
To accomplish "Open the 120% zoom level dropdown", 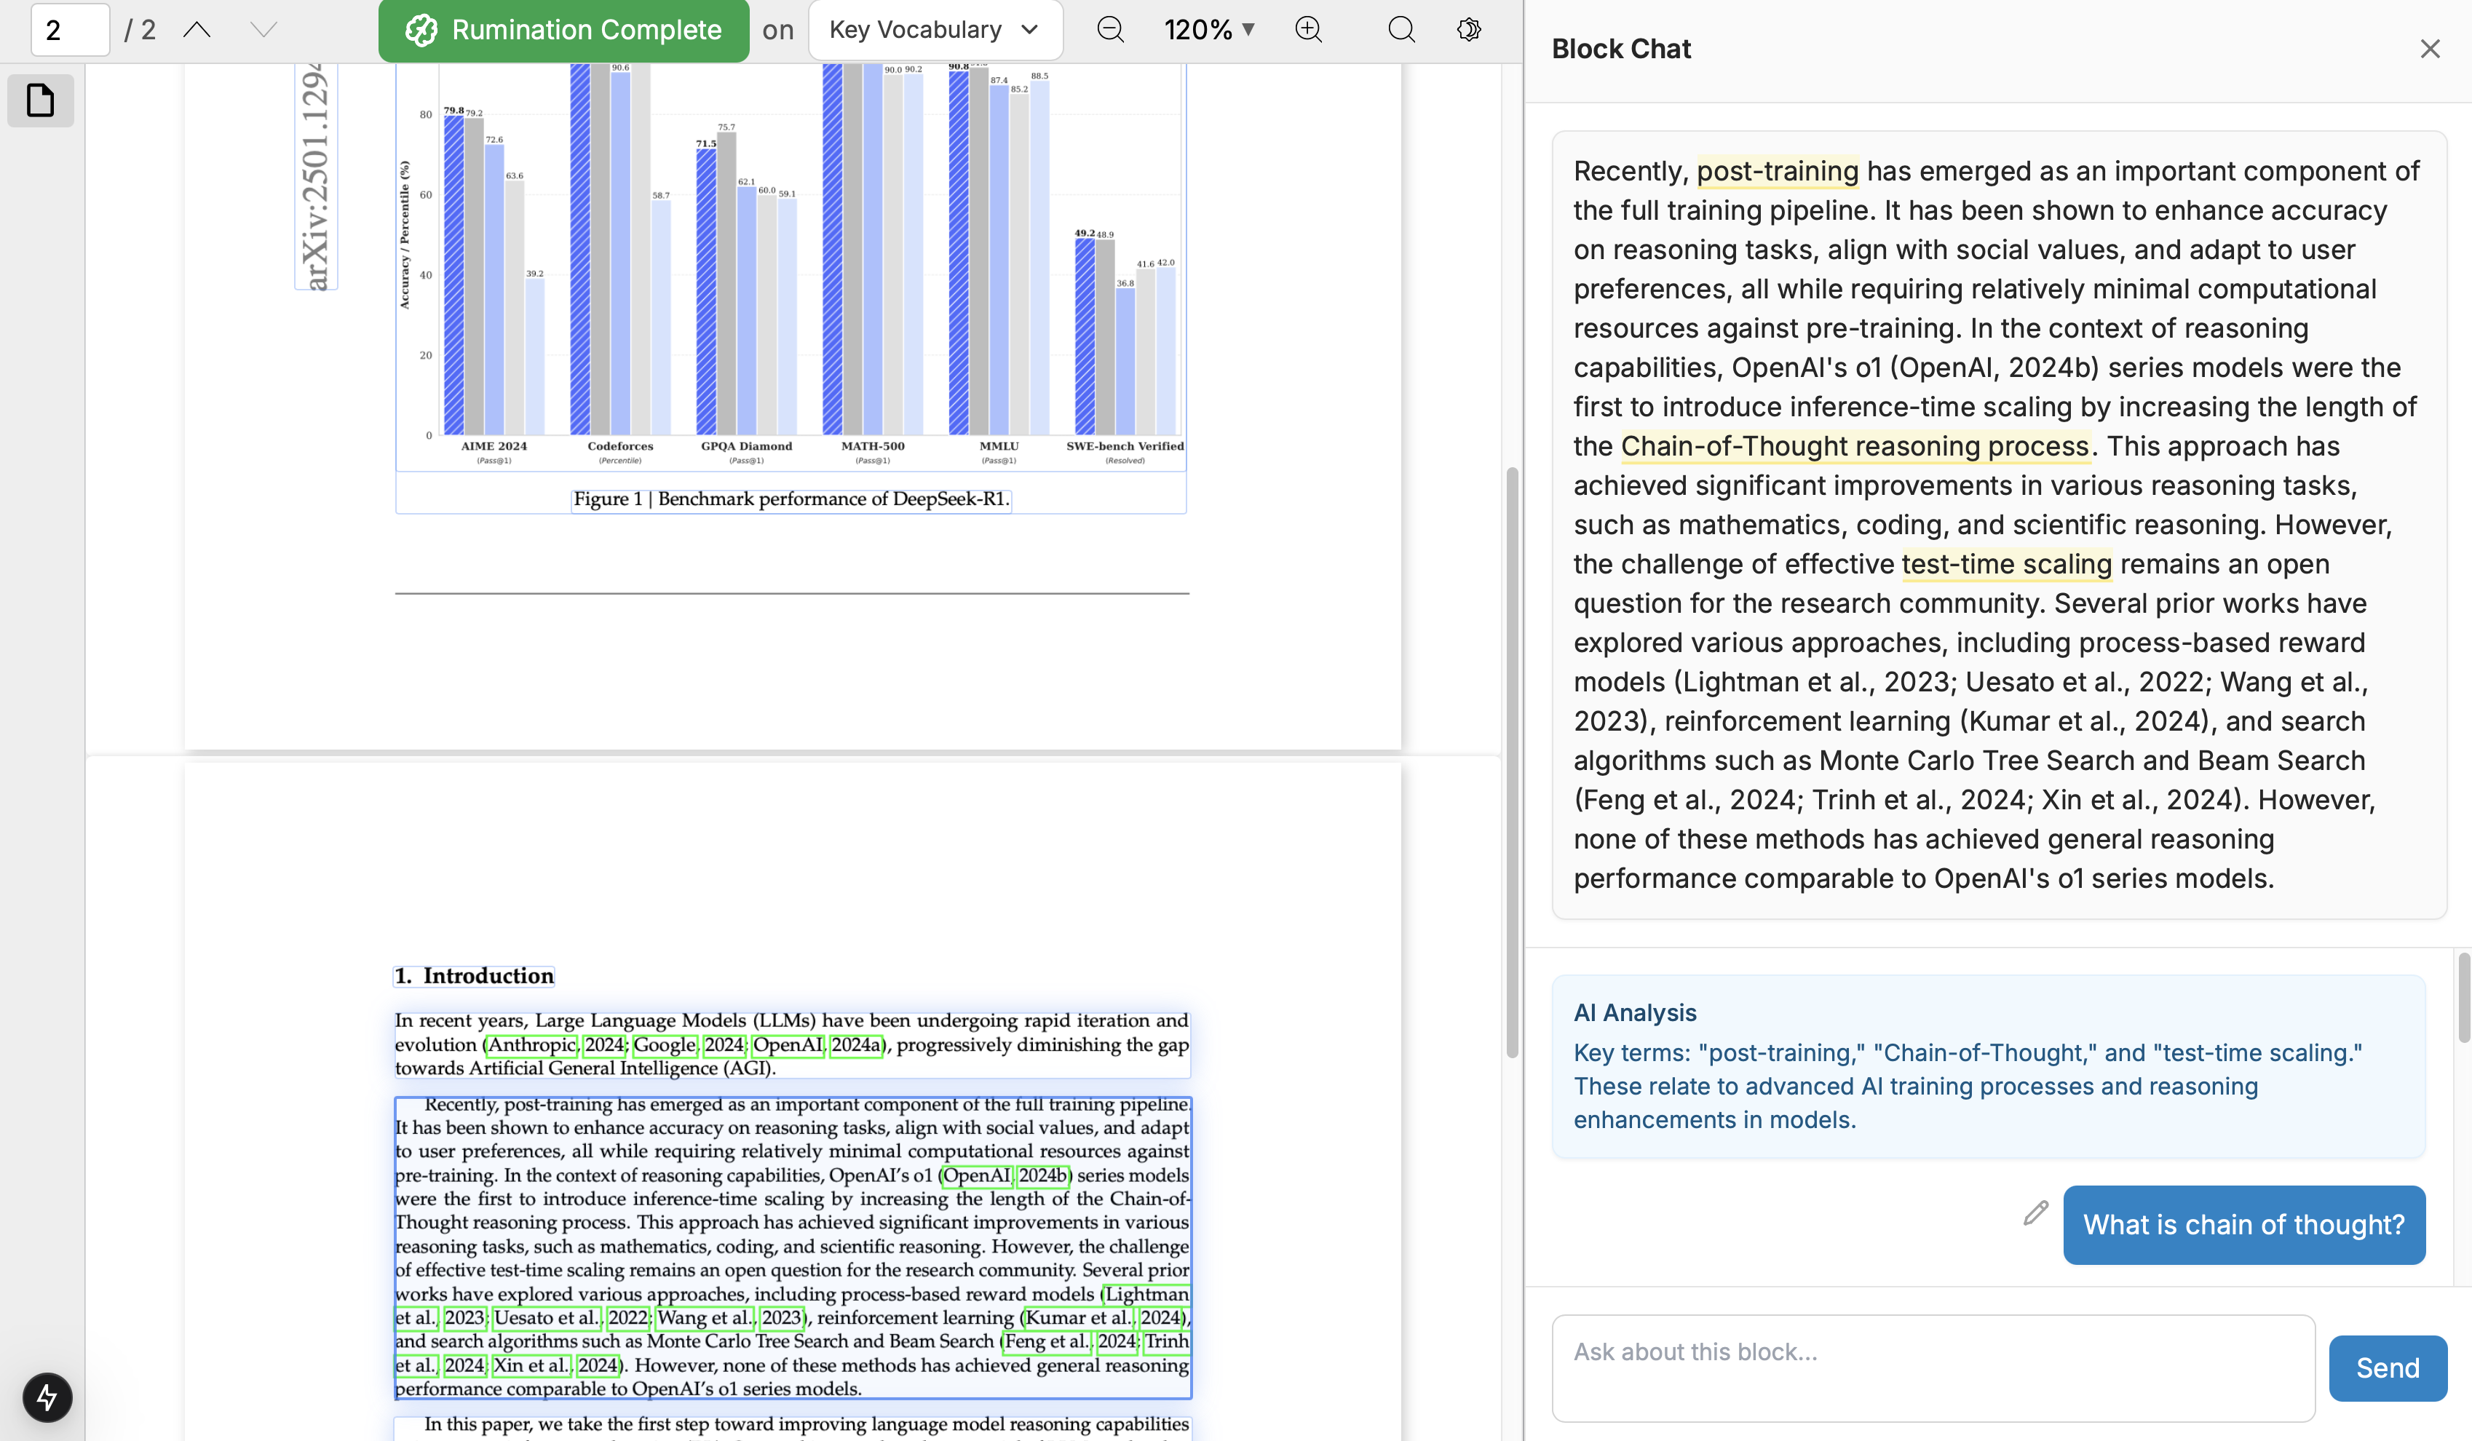I will click(x=1208, y=29).
